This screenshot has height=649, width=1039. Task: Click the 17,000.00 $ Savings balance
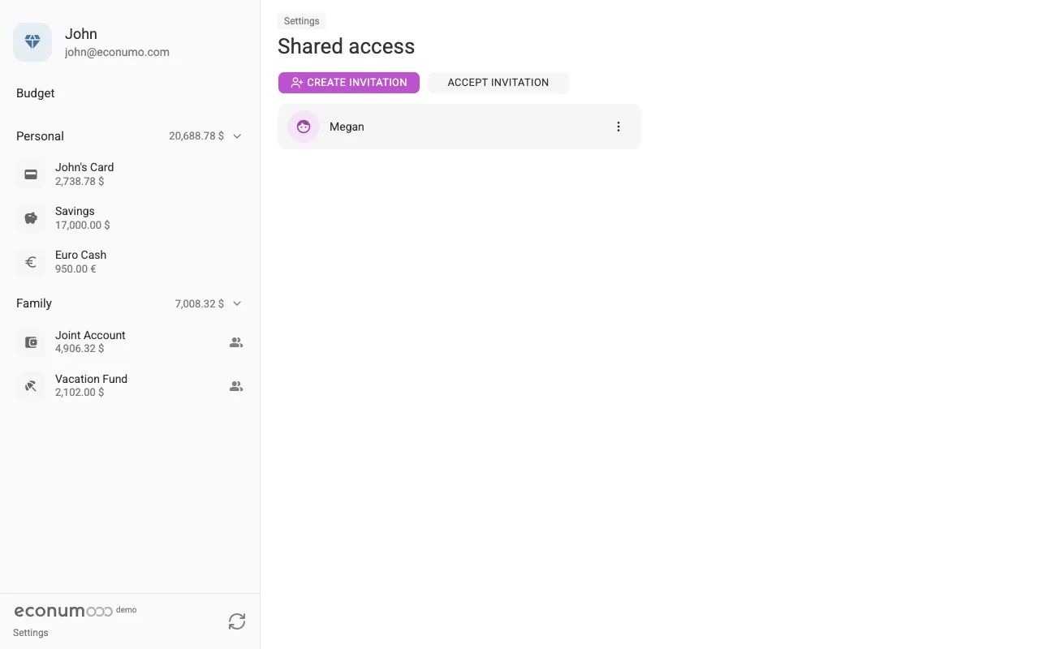(83, 225)
